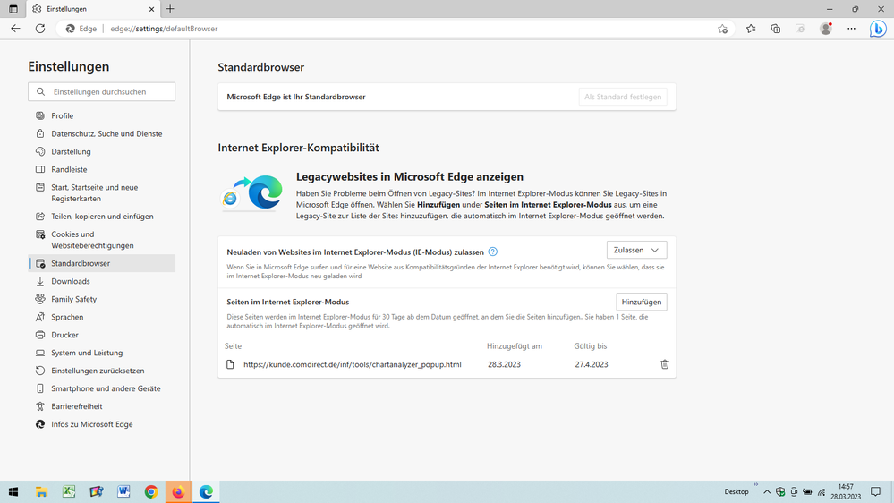Add this page to favorites star icon
The height and width of the screenshot is (503, 894).
[x=722, y=29]
